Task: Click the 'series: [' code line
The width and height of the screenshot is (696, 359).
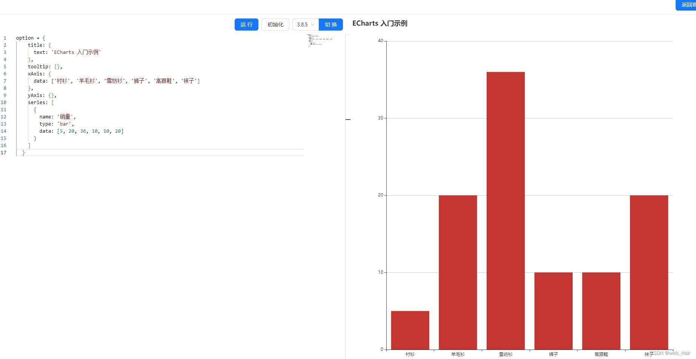Action: [41, 102]
